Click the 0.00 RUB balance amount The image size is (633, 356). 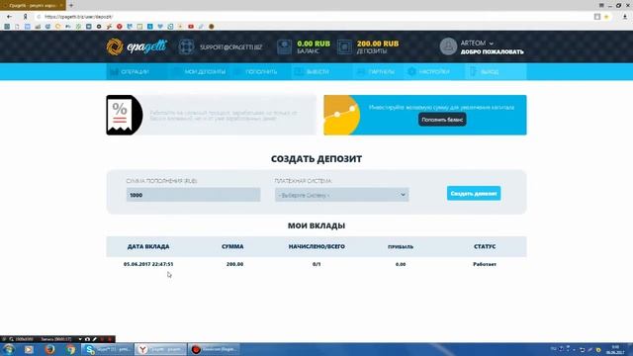[314, 44]
